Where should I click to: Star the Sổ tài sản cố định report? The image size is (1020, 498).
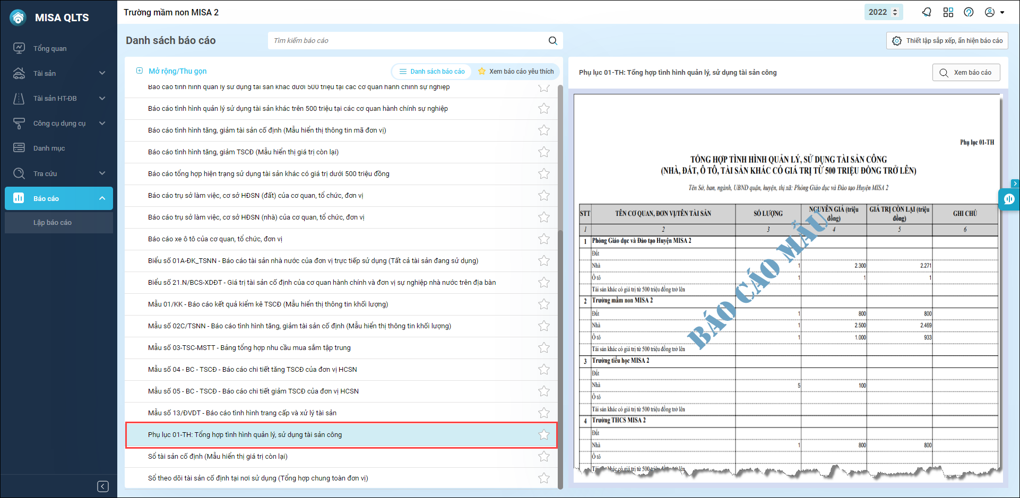[x=544, y=457]
